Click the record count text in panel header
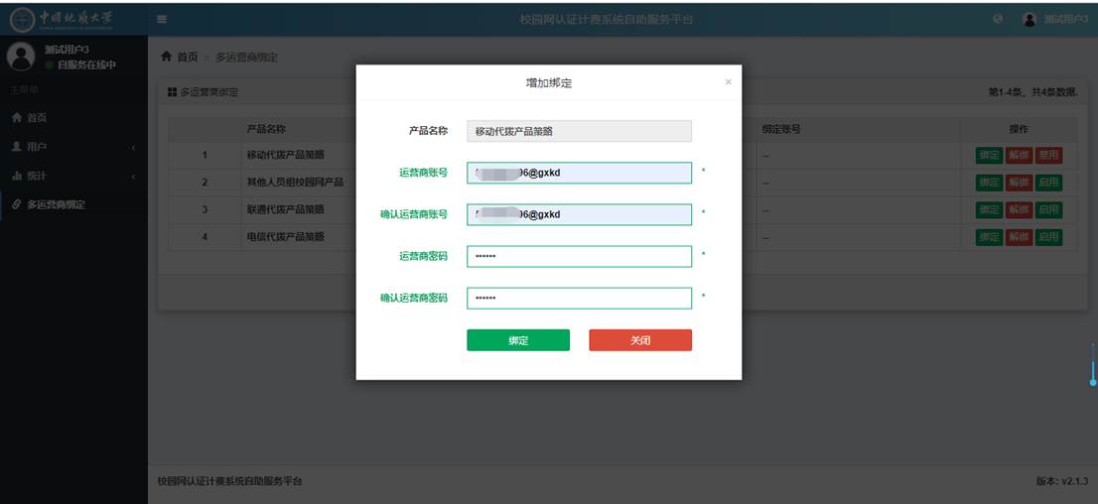This screenshot has height=504, width=1098. click(1033, 92)
